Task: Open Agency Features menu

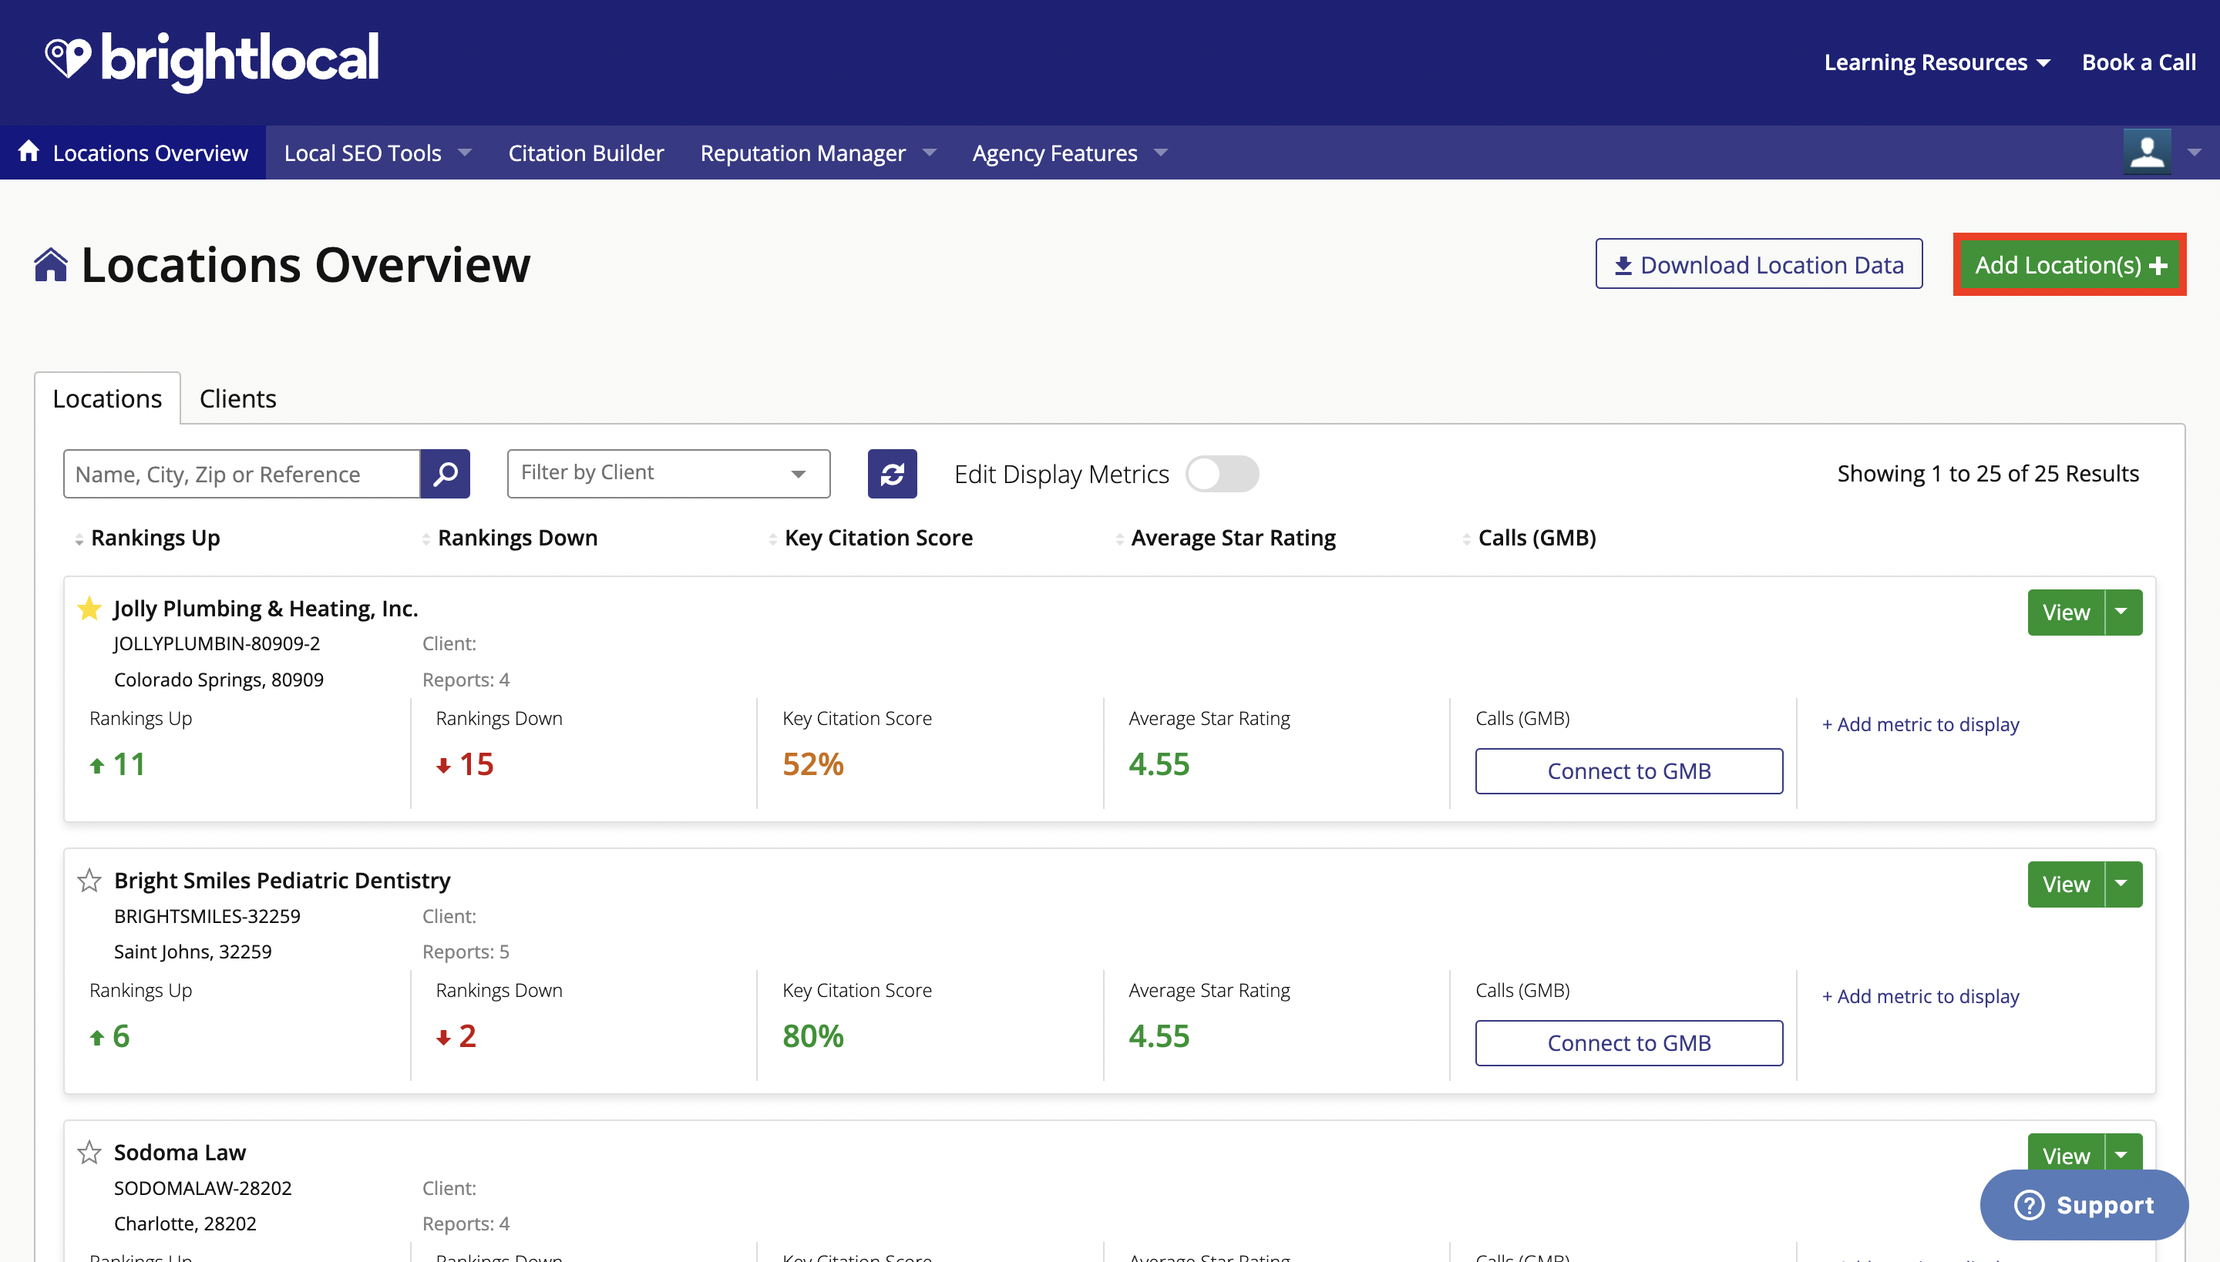Action: [1070, 153]
